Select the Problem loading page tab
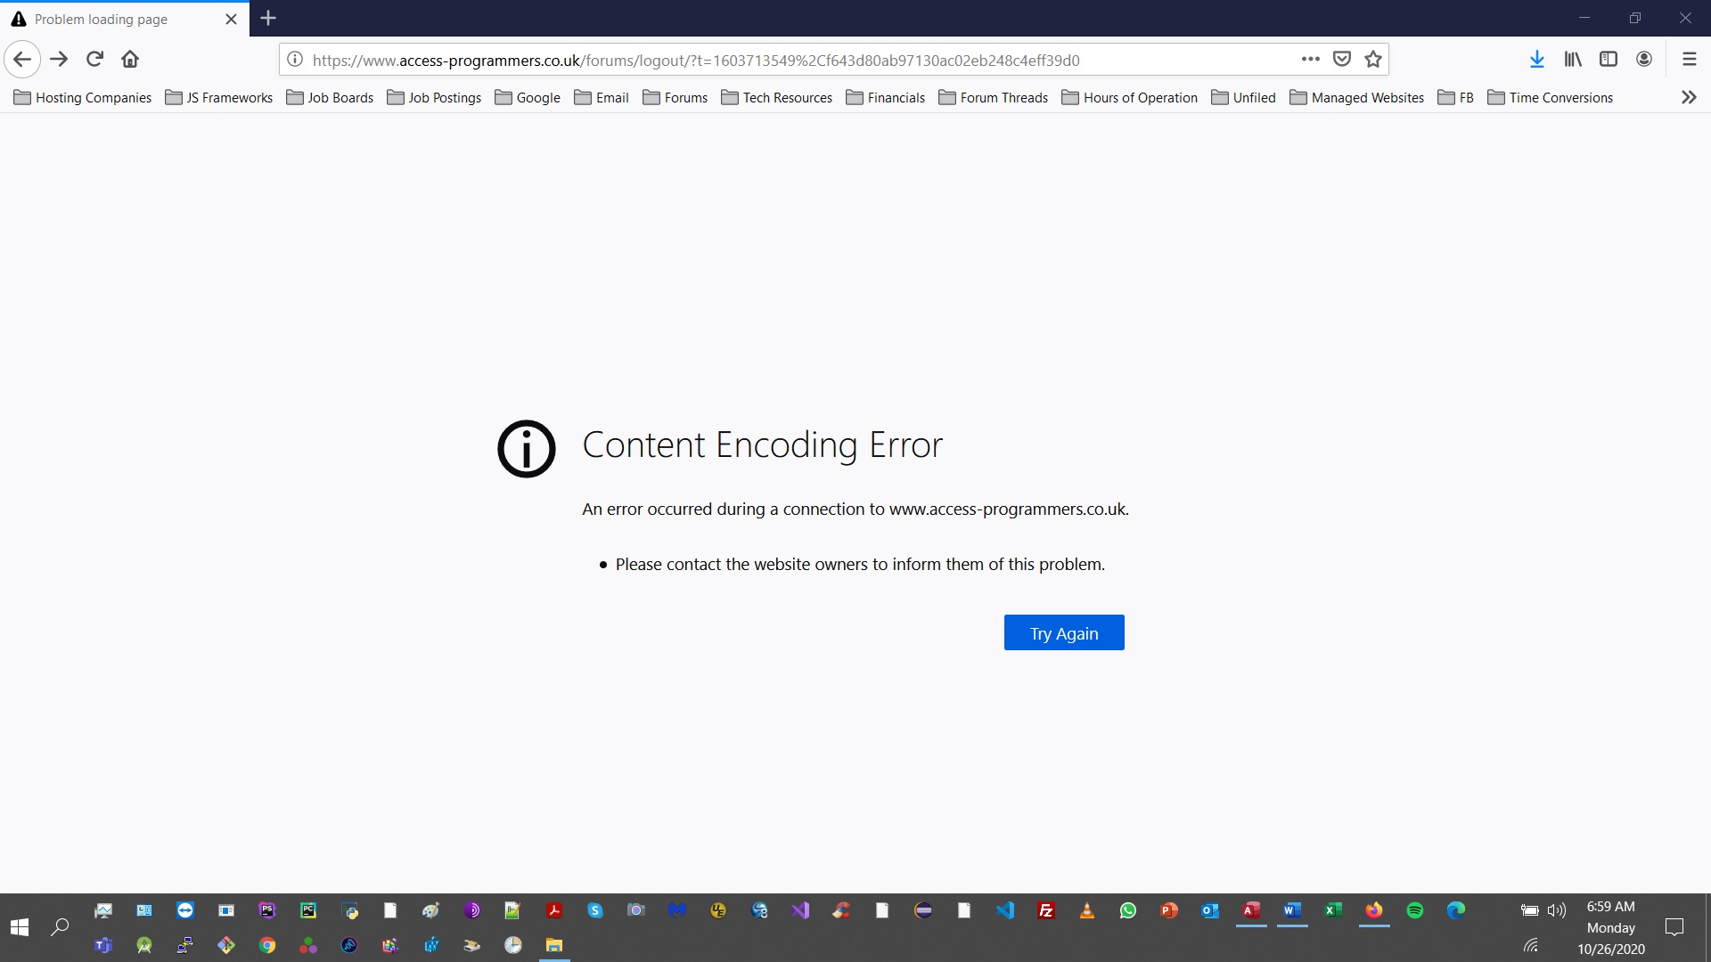The image size is (1711, 962). click(x=125, y=19)
